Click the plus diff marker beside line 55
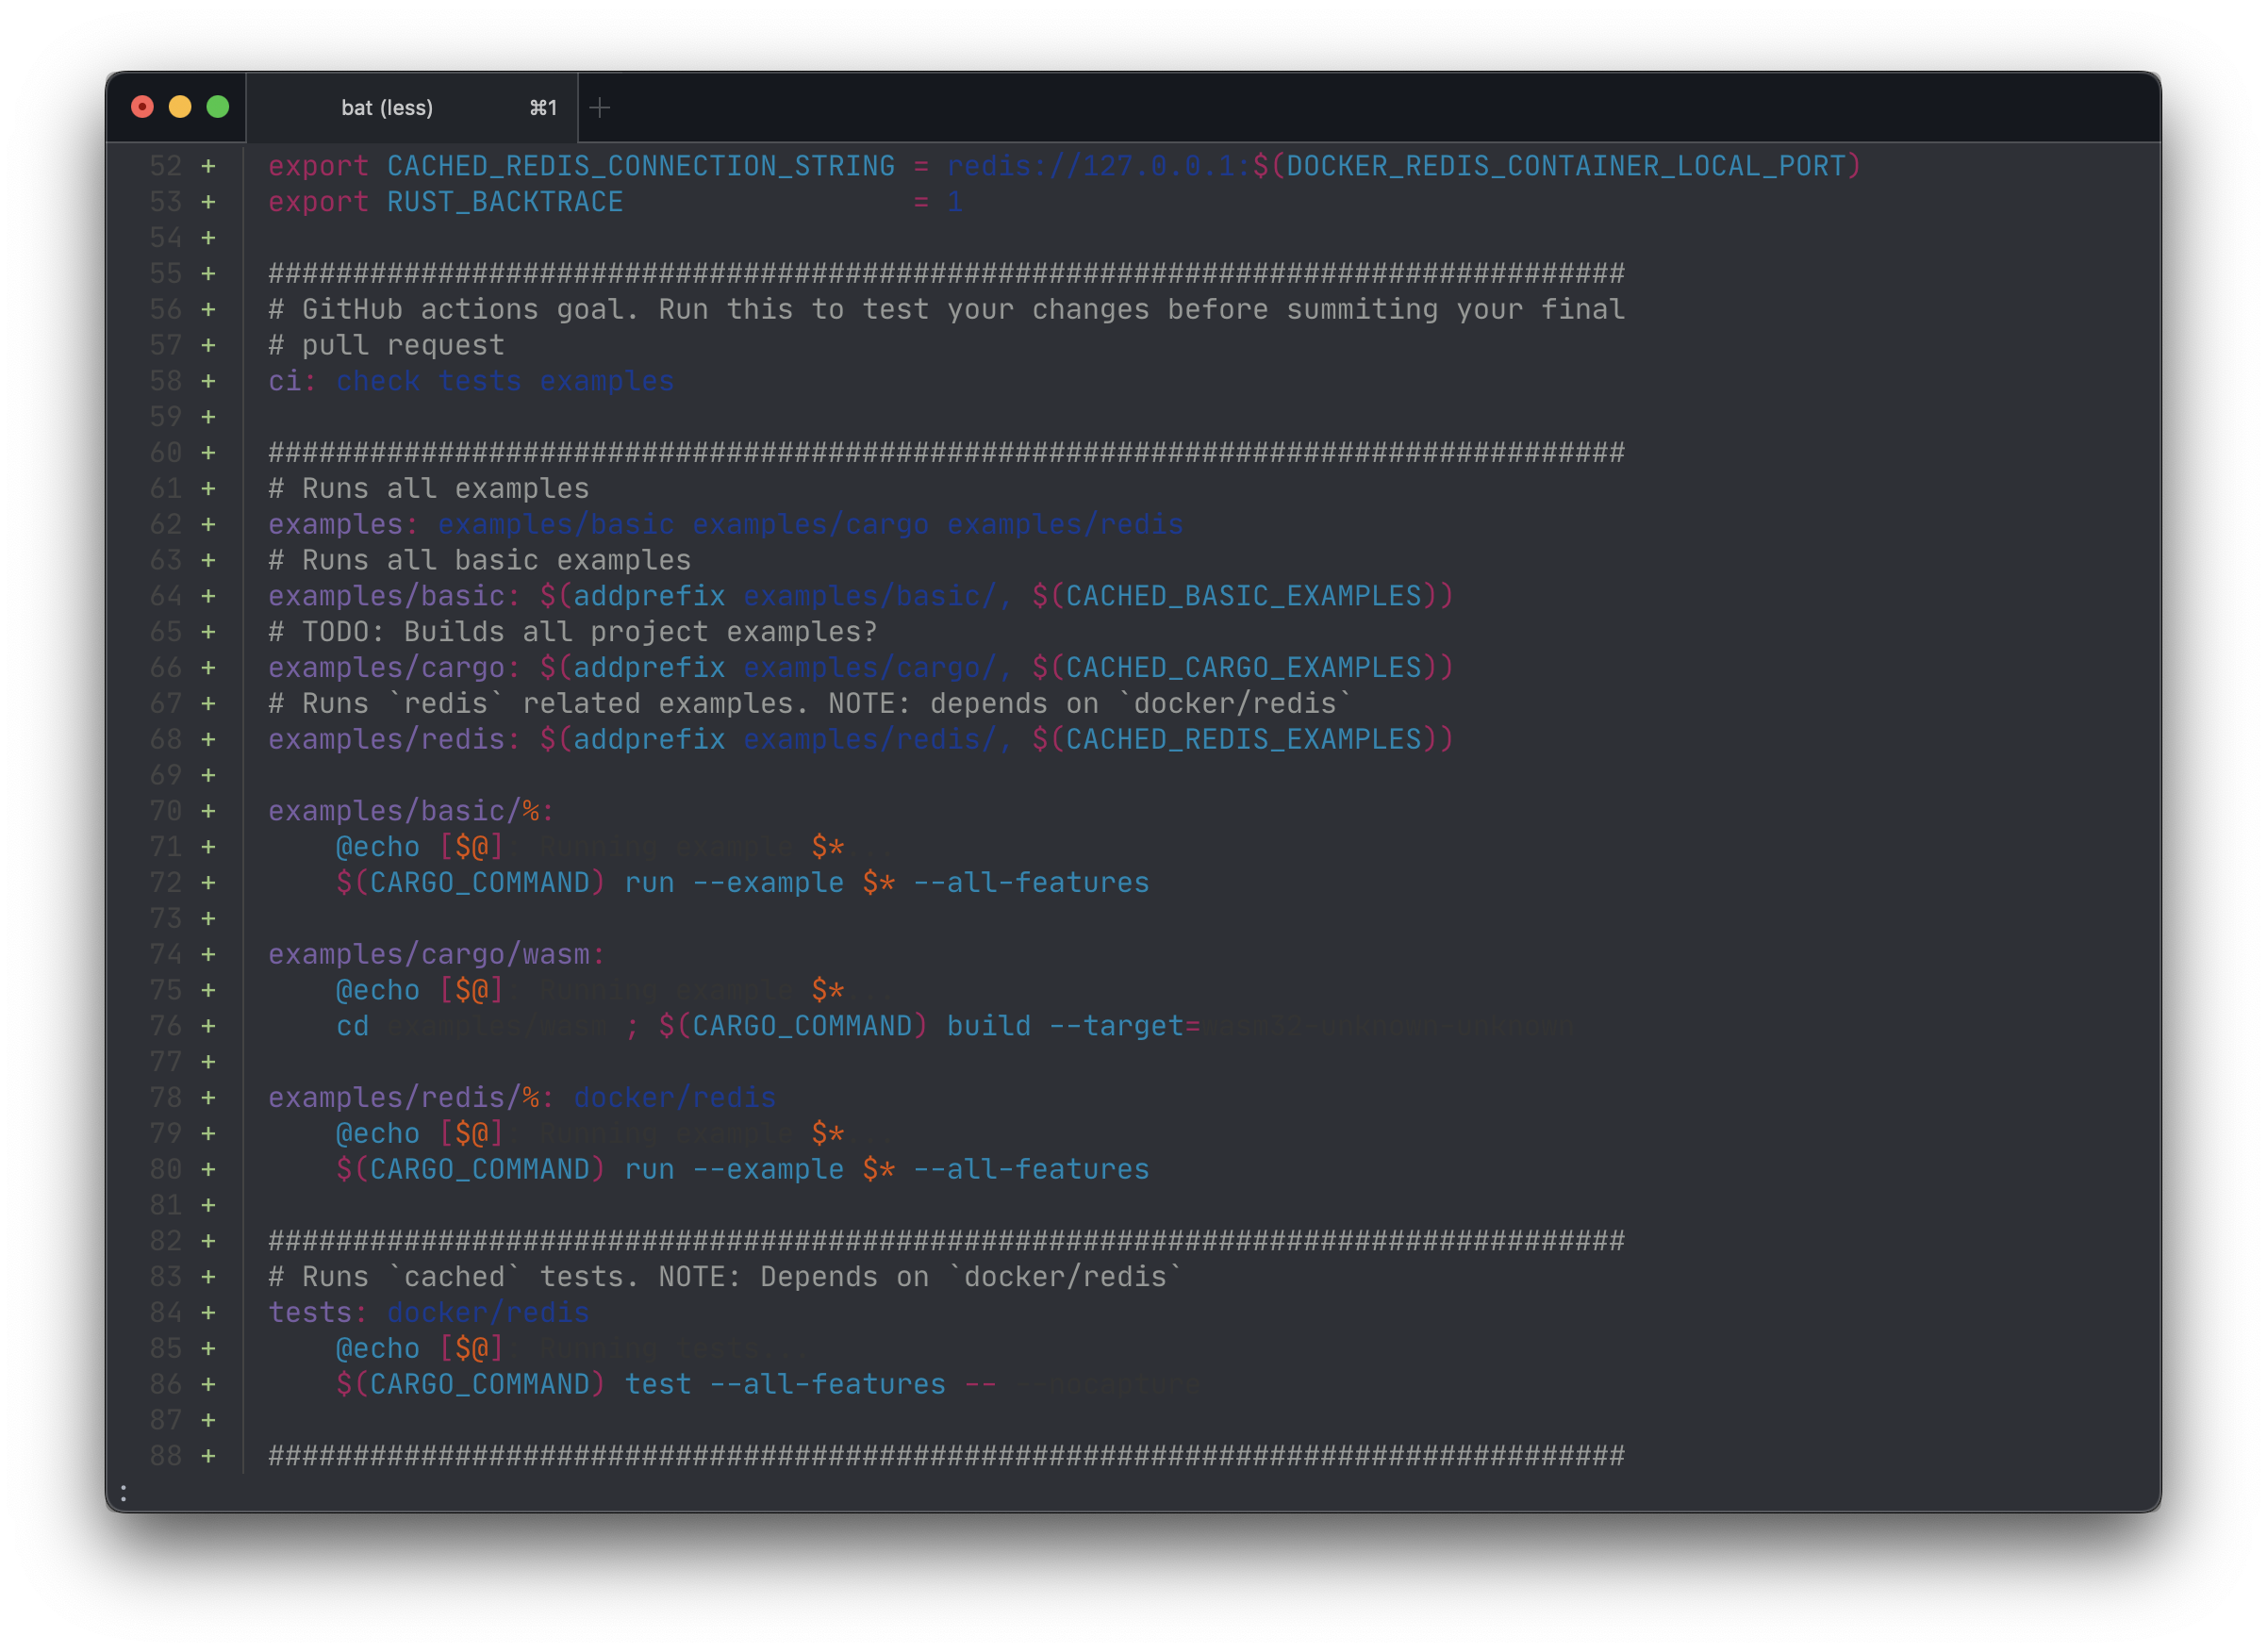 (208, 273)
